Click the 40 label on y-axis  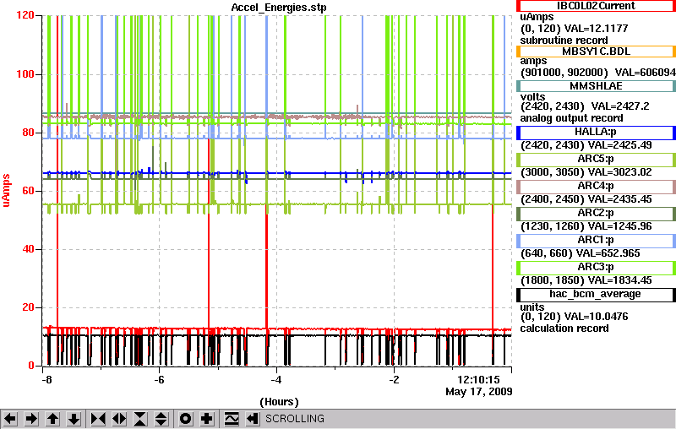28,249
